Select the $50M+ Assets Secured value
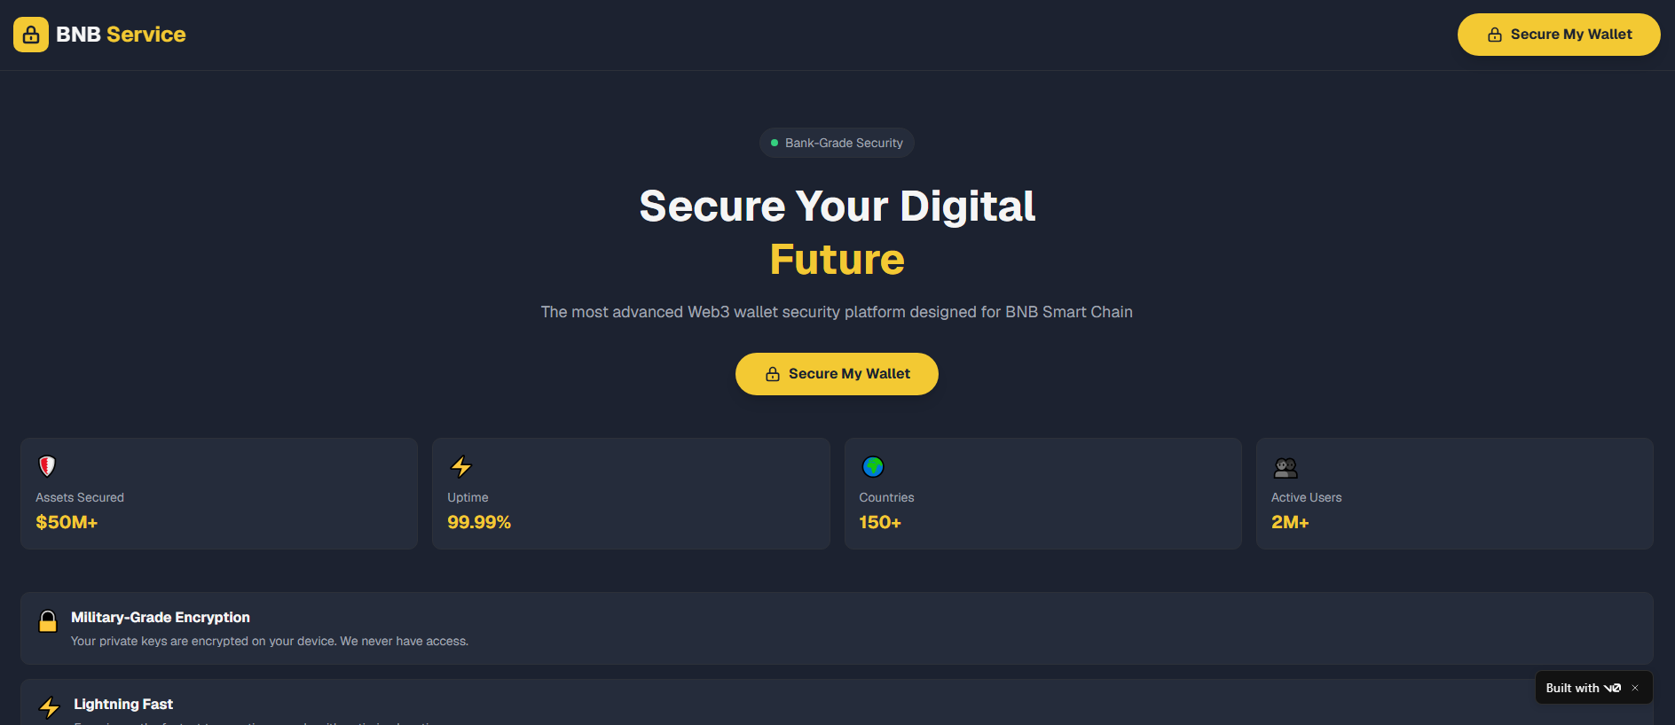1675x725 pixels. (x=67, y=522)
